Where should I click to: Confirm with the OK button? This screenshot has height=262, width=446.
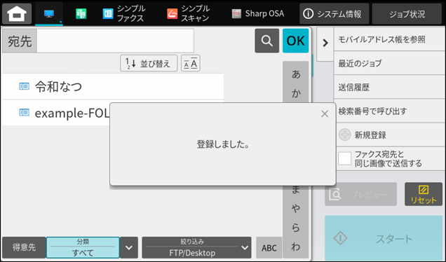tap(295, 41)
